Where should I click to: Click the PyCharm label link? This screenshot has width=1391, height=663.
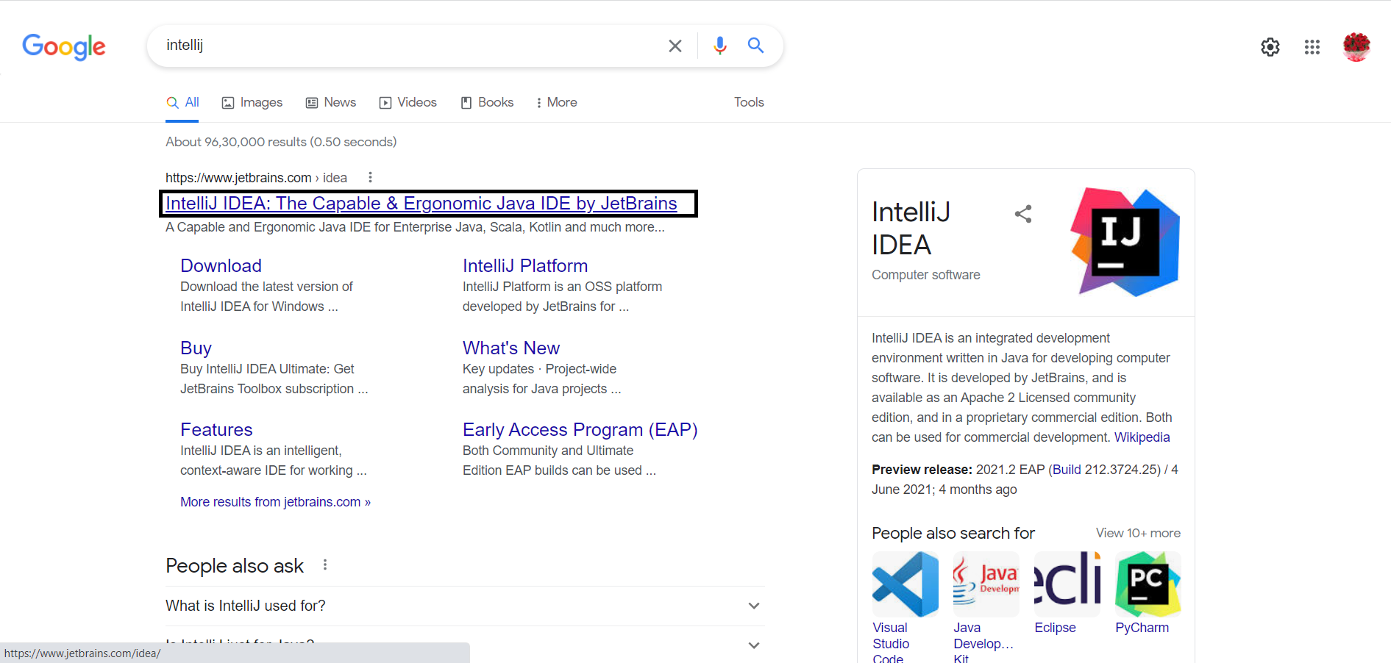[x=1142, y=628]
